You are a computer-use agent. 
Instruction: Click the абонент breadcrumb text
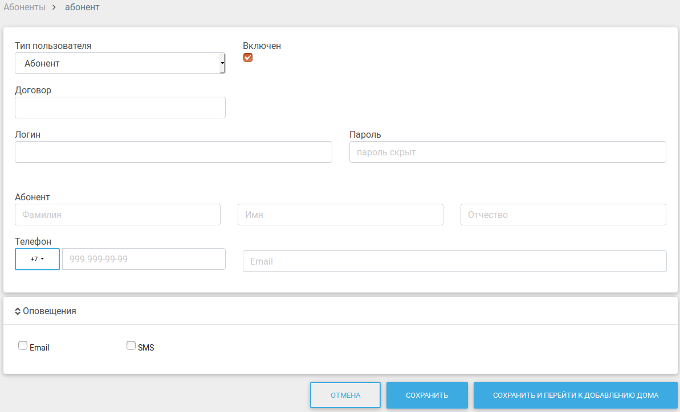[83, 7]
